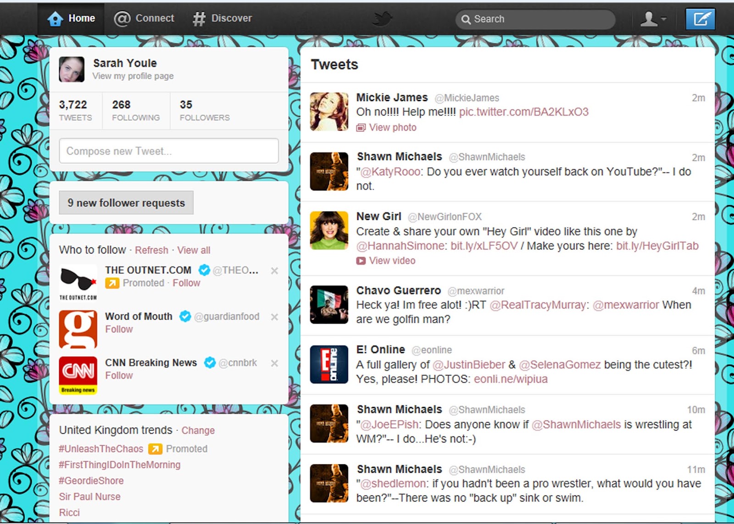This screenshot has width=734, height=524.
Task: Click the Promoted icon next to #UnleashTheChaos
Action: pos(156,449)
